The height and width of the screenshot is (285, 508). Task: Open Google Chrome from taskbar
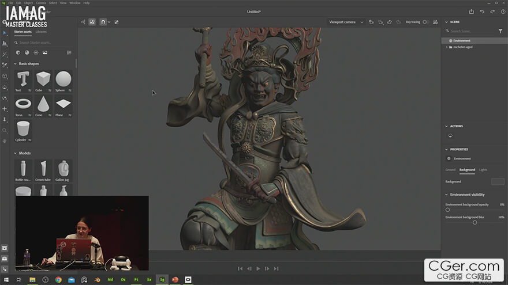tap(58, 279)
